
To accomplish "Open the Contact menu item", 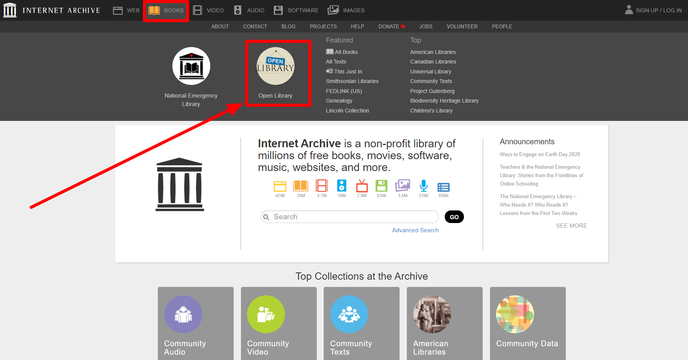I will point(255,26).
